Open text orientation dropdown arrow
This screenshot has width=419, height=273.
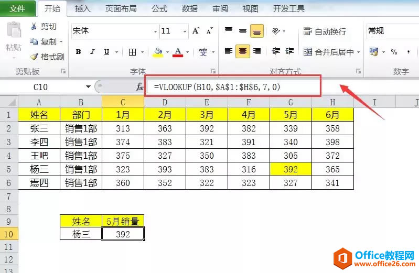[284, 31]
